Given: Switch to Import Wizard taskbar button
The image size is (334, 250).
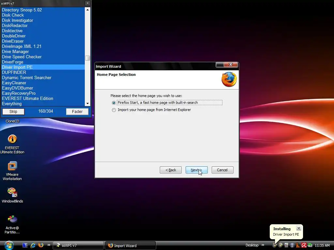Looking at the screenshot, I should tap(130, 245).
